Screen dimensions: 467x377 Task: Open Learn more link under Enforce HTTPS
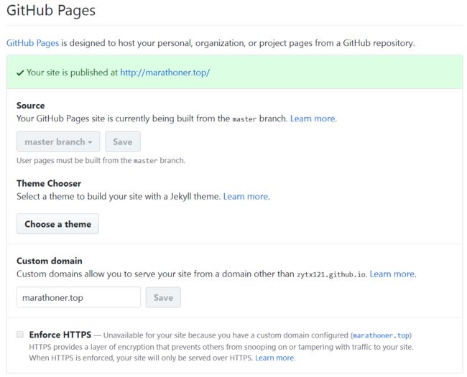click(275, 358)
